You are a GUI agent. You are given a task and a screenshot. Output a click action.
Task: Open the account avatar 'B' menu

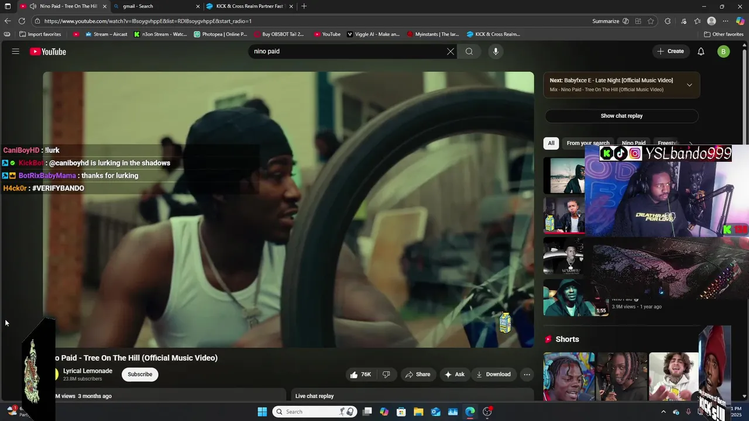723,51
